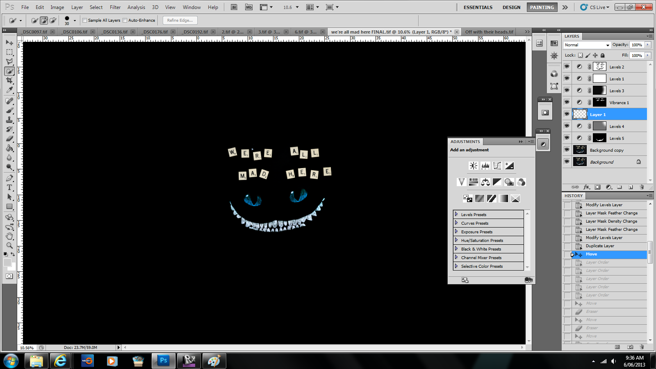
Task: Open Photoshop from the Windows taskbar
Action: click(163, 361)
